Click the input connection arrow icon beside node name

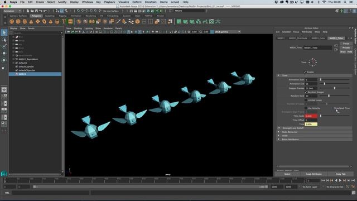click(x=336, y=46)
